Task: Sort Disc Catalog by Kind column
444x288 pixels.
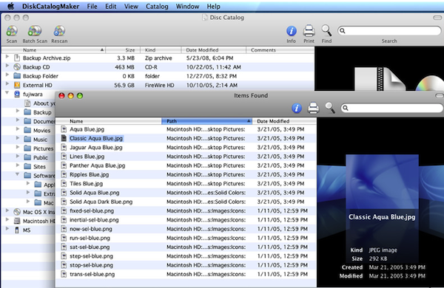Action: click(x=161, y=50)
